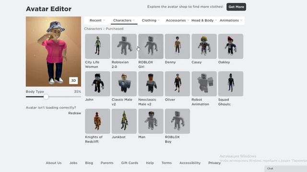Open the Help footer link
This screenshot has height=172, width=307.
[x=150, y=163]
